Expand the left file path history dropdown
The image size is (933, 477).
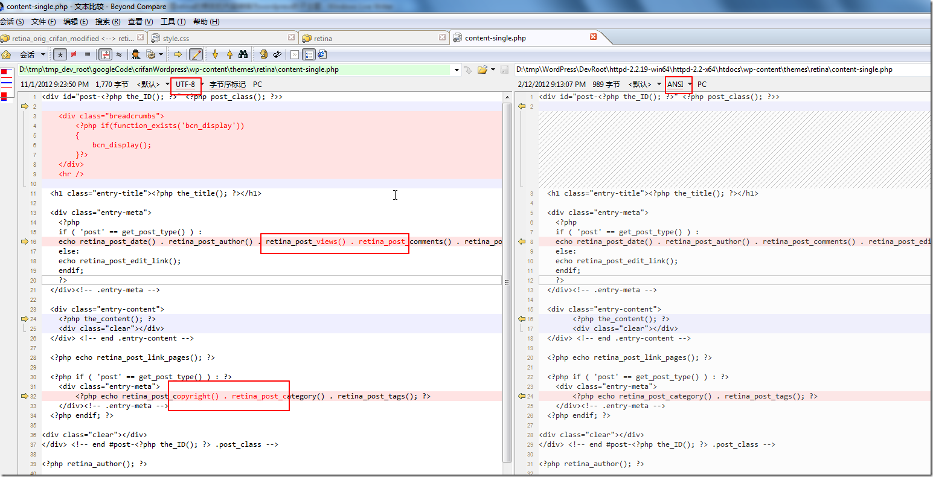coord(457,69)
